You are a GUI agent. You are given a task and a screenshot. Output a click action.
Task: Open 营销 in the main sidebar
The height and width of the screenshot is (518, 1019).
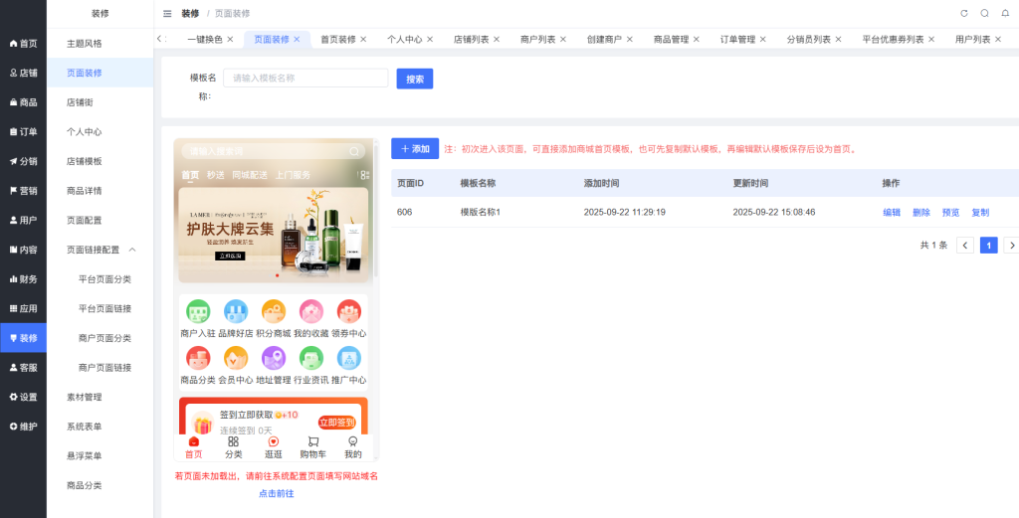(x=24, y=191)
